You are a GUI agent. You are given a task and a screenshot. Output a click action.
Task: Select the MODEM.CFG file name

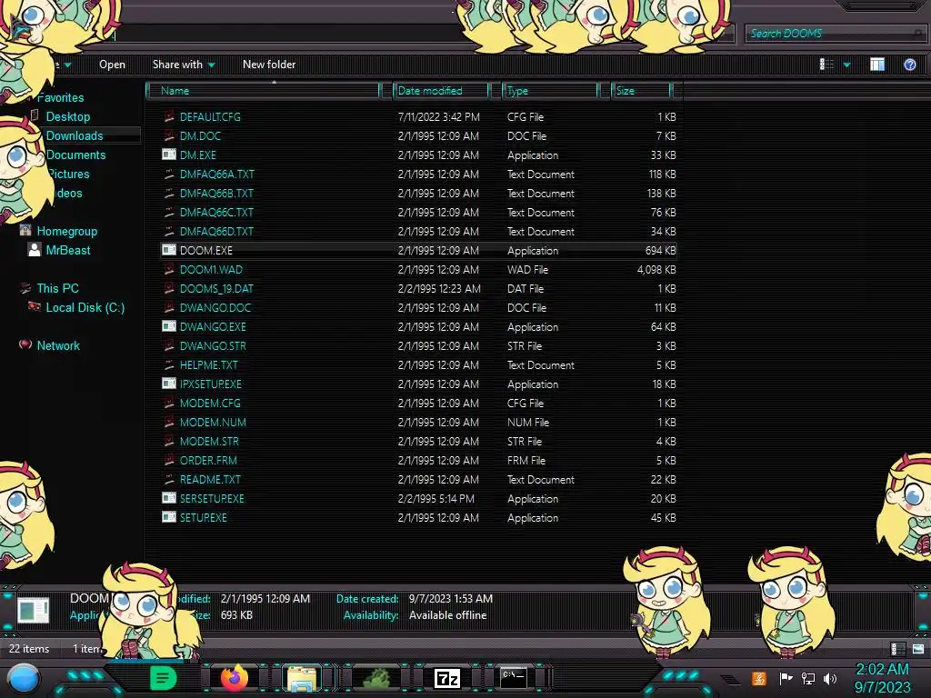coord(210,403)
